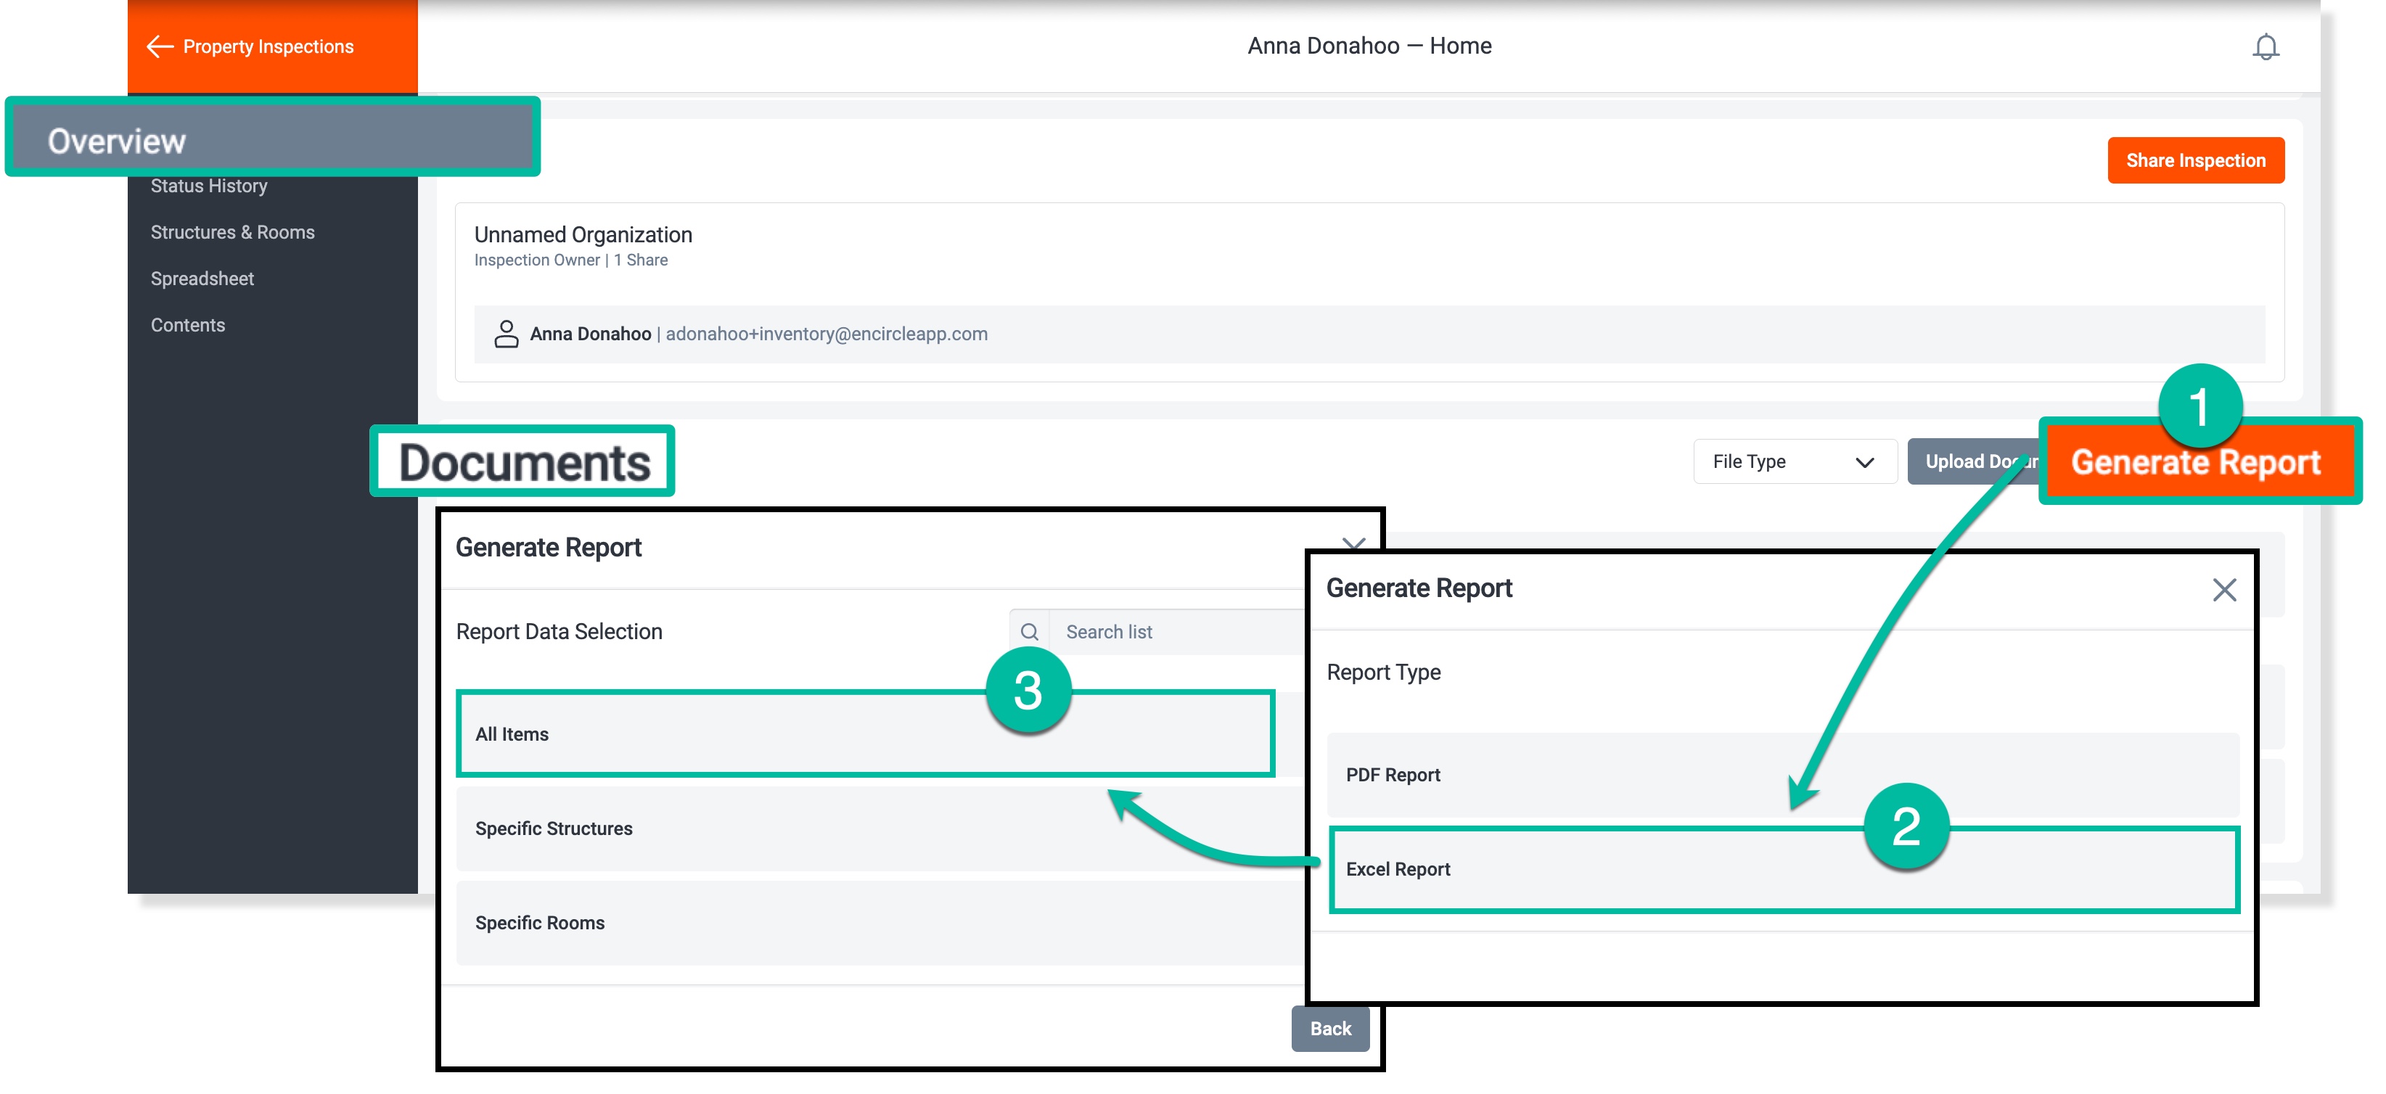Click the search magnifier icon
Viewport: 2386px width, 1094px height.
coord(1029,632)
